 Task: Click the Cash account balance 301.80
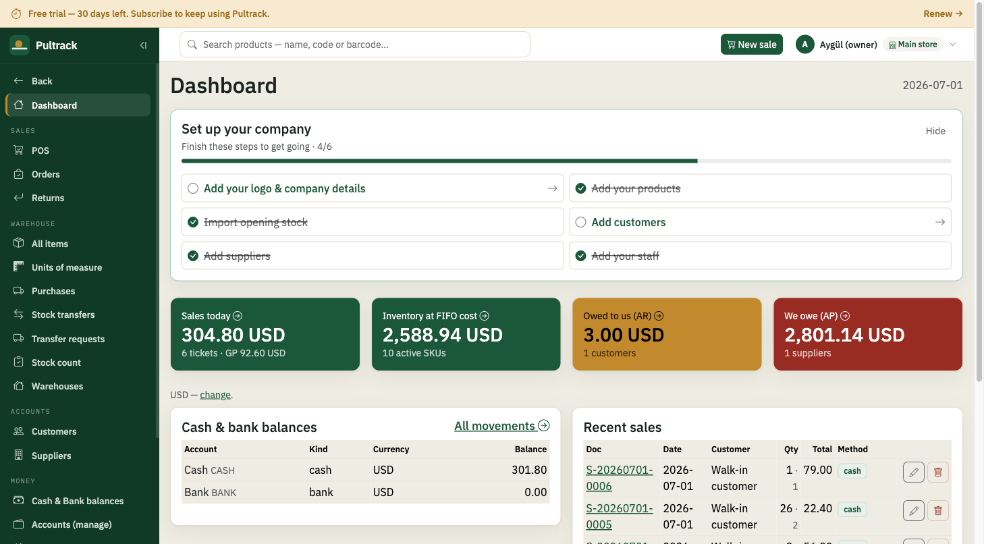pyautogui.click(x=529, y=470)
